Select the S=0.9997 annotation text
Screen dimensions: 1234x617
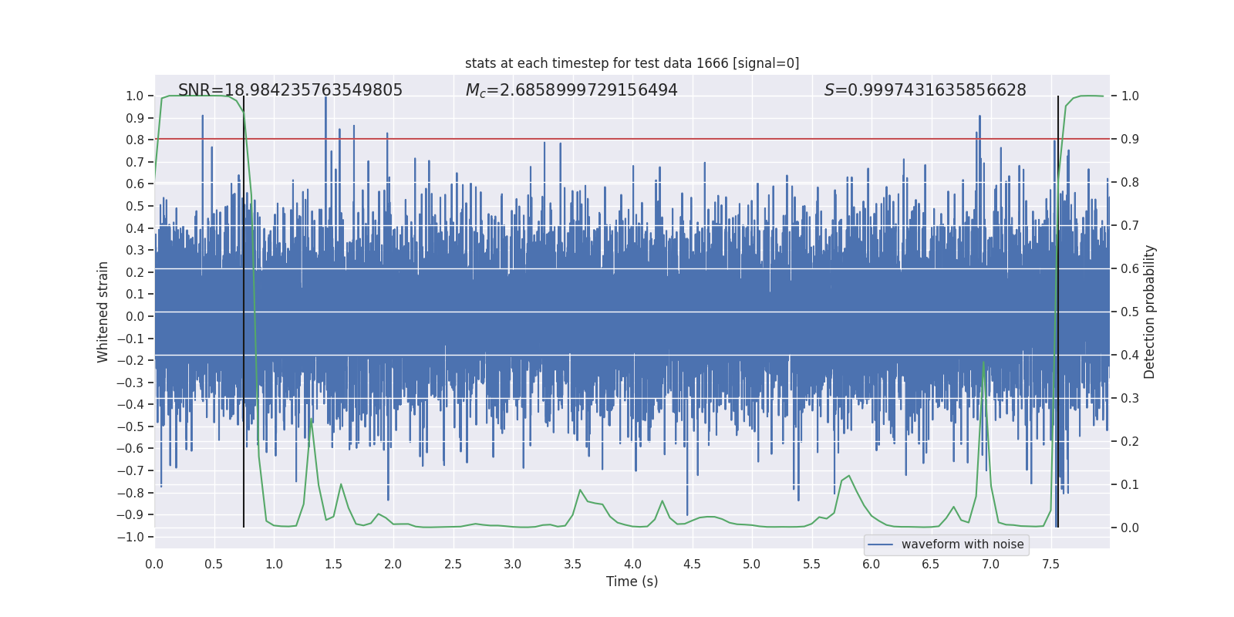point(925,90)
